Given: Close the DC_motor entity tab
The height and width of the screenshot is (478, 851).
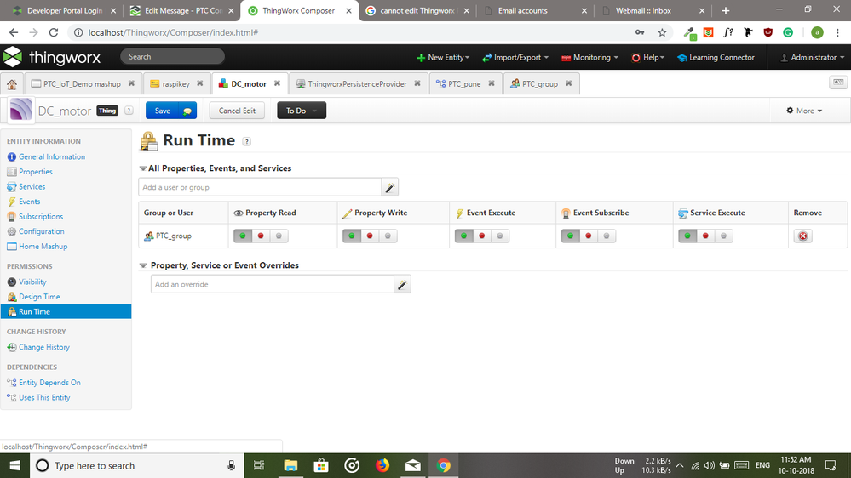Looking at the screenshot, I should pos(277,83).
